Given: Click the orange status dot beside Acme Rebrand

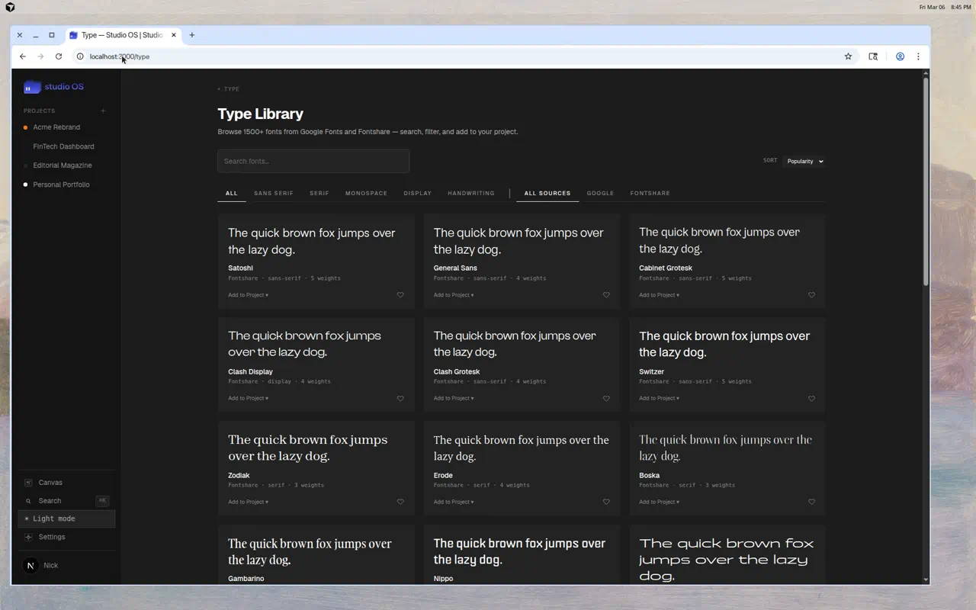Looking at the screenshot, I should (25, 127).
